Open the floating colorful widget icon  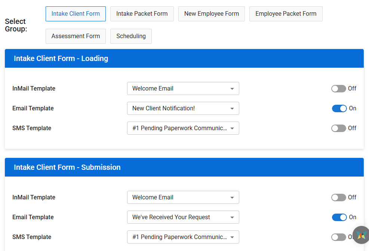coord(361,235)
